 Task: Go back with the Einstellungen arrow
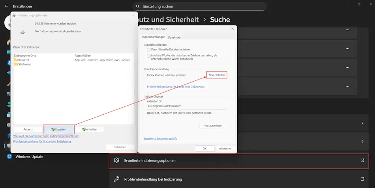click(6, 6)
